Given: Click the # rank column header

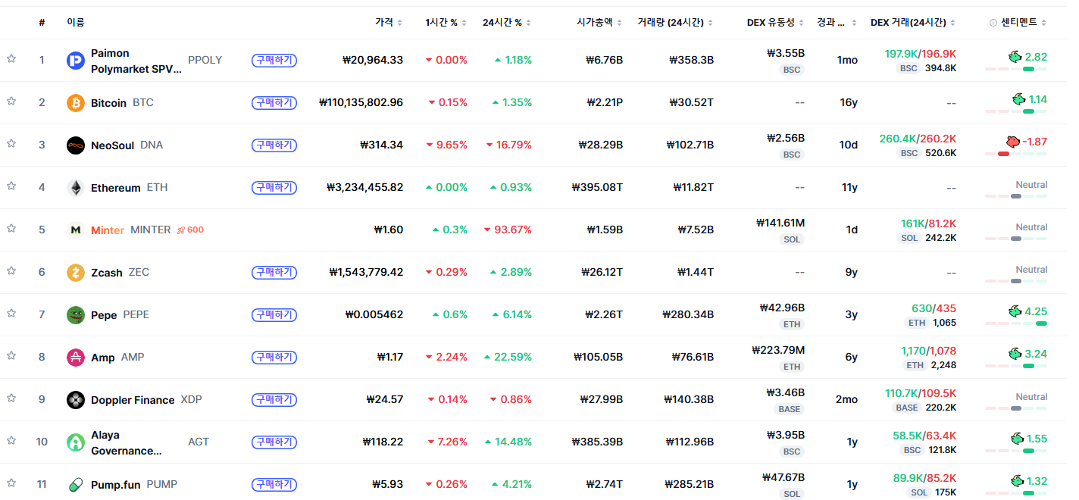Looking at the screenshot, I should 42,23.
